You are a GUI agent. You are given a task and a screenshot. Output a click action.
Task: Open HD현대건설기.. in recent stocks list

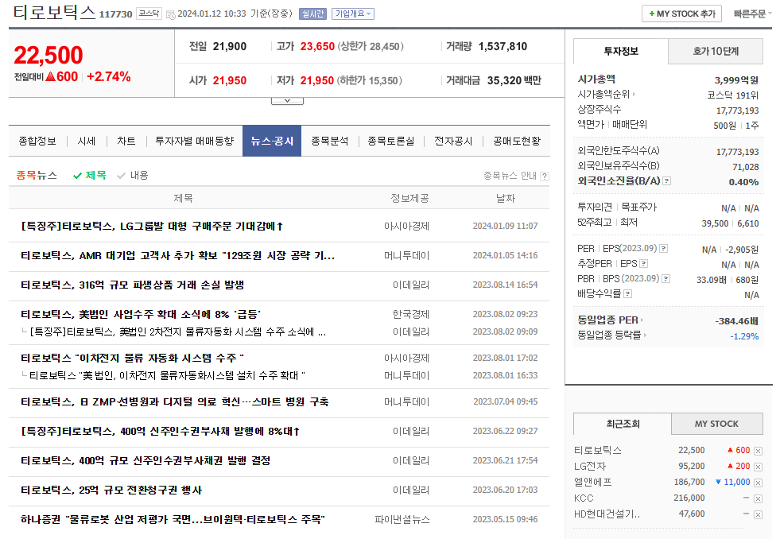pos(607,514)
